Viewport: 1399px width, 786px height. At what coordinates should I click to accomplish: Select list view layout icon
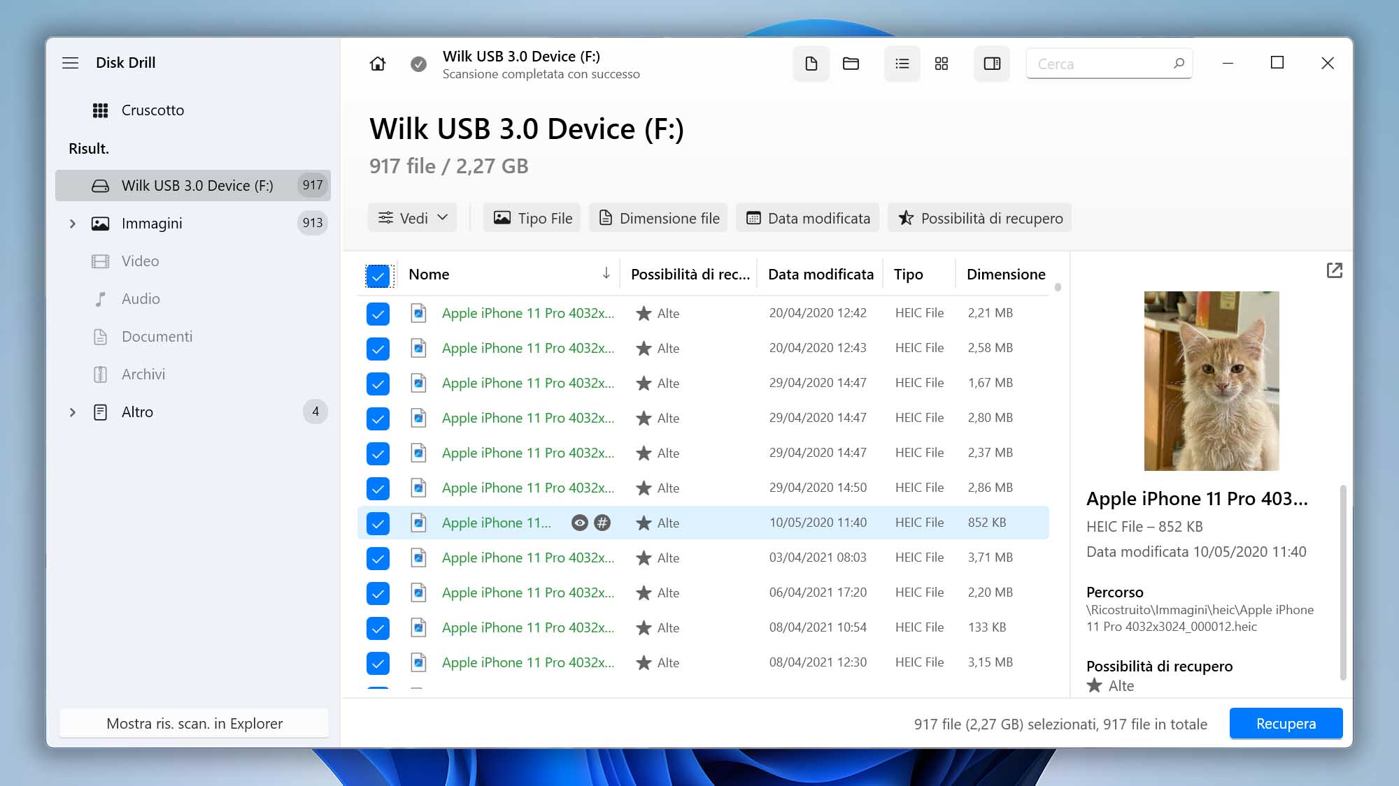[902, 64]
